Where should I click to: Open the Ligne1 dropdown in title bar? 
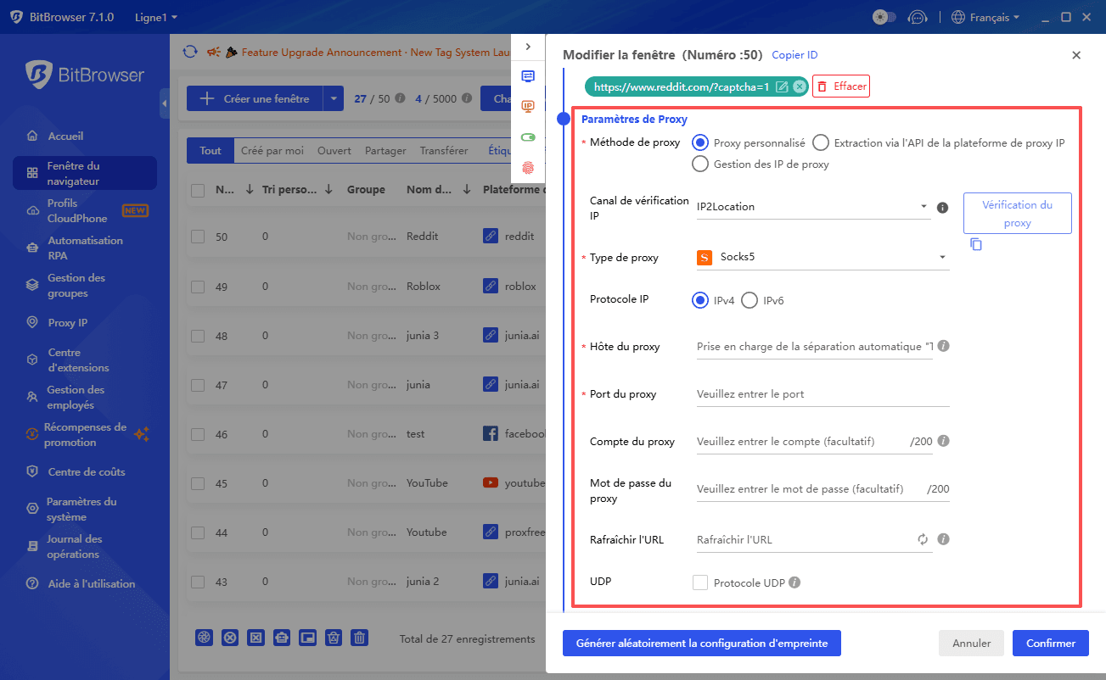point(156,17)
